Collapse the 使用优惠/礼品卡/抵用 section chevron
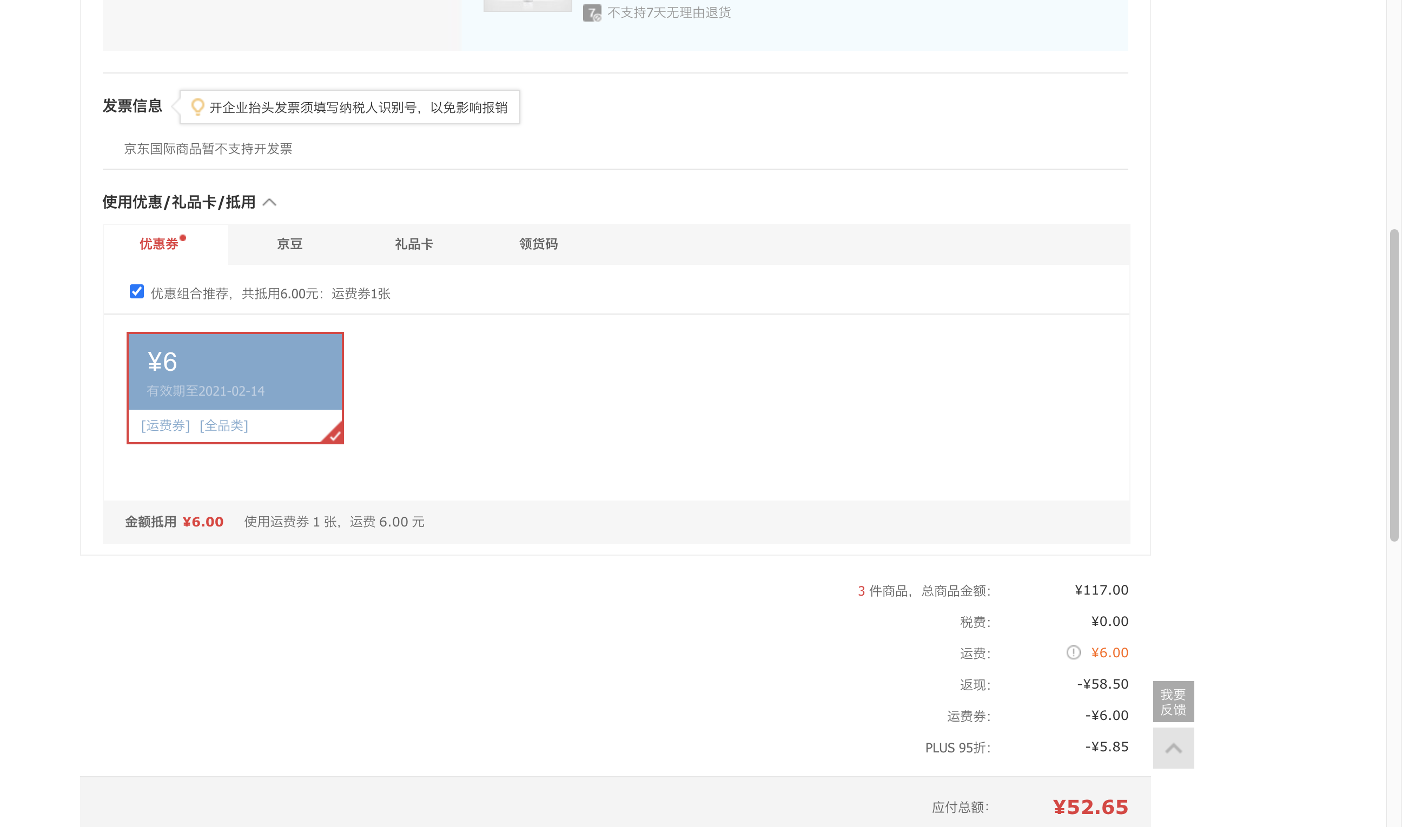The image size is (1402, 827). 269,202
